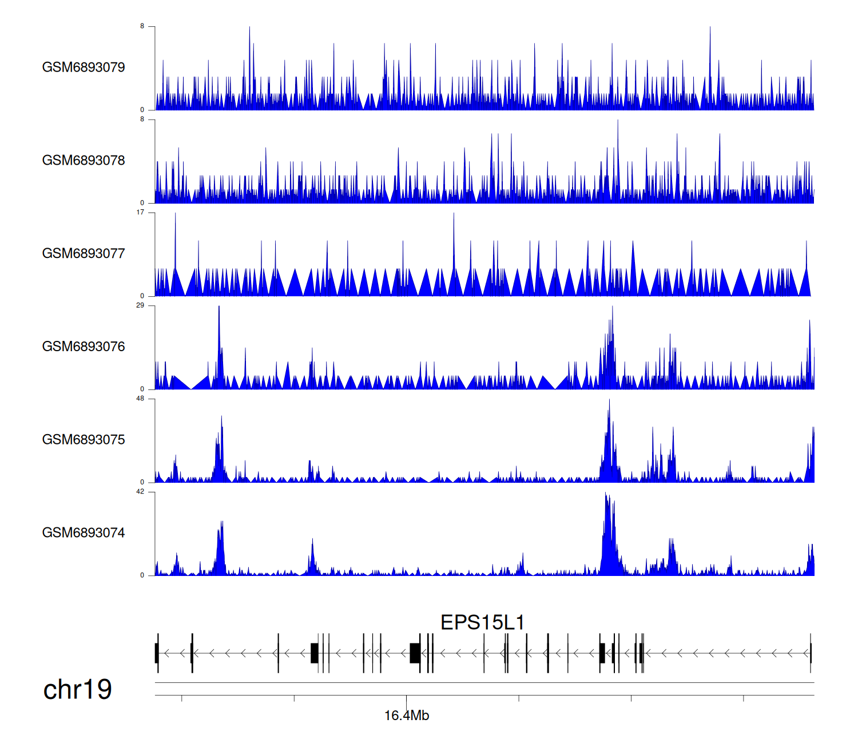The width and height of the screenshot is (858, 755).
Task: Click the y-axis maximum value 17
Action: point(140,213)
